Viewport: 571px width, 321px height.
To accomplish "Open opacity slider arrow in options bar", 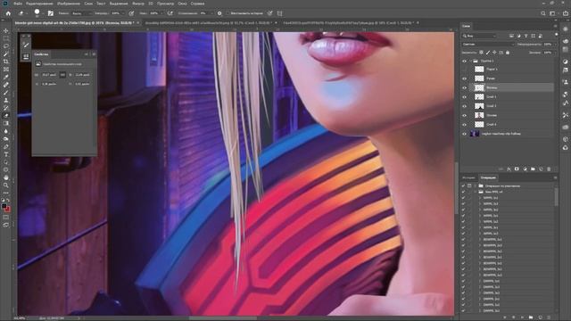I will [x=123, y=13].
